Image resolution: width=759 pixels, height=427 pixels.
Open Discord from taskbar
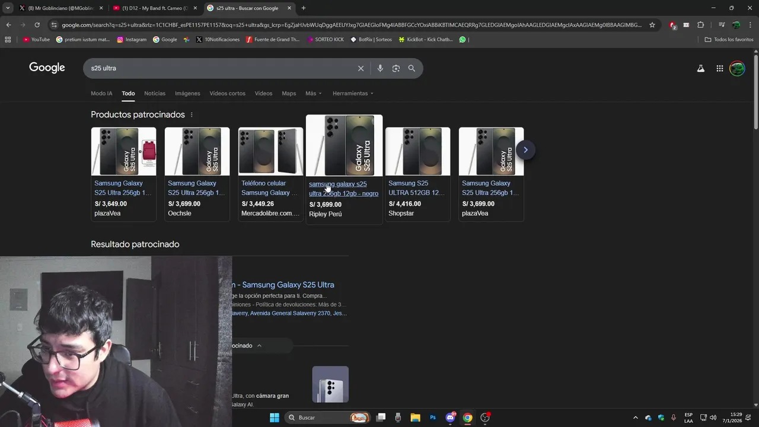tap(450, 418)
